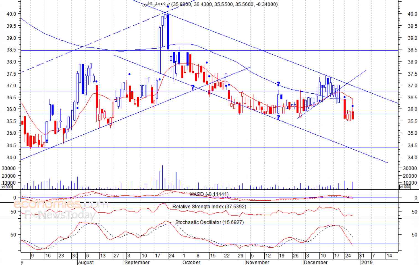Select date 8 in October on the time axis
The width and height of the screenshot is (419, 265).
click(198, 256)
